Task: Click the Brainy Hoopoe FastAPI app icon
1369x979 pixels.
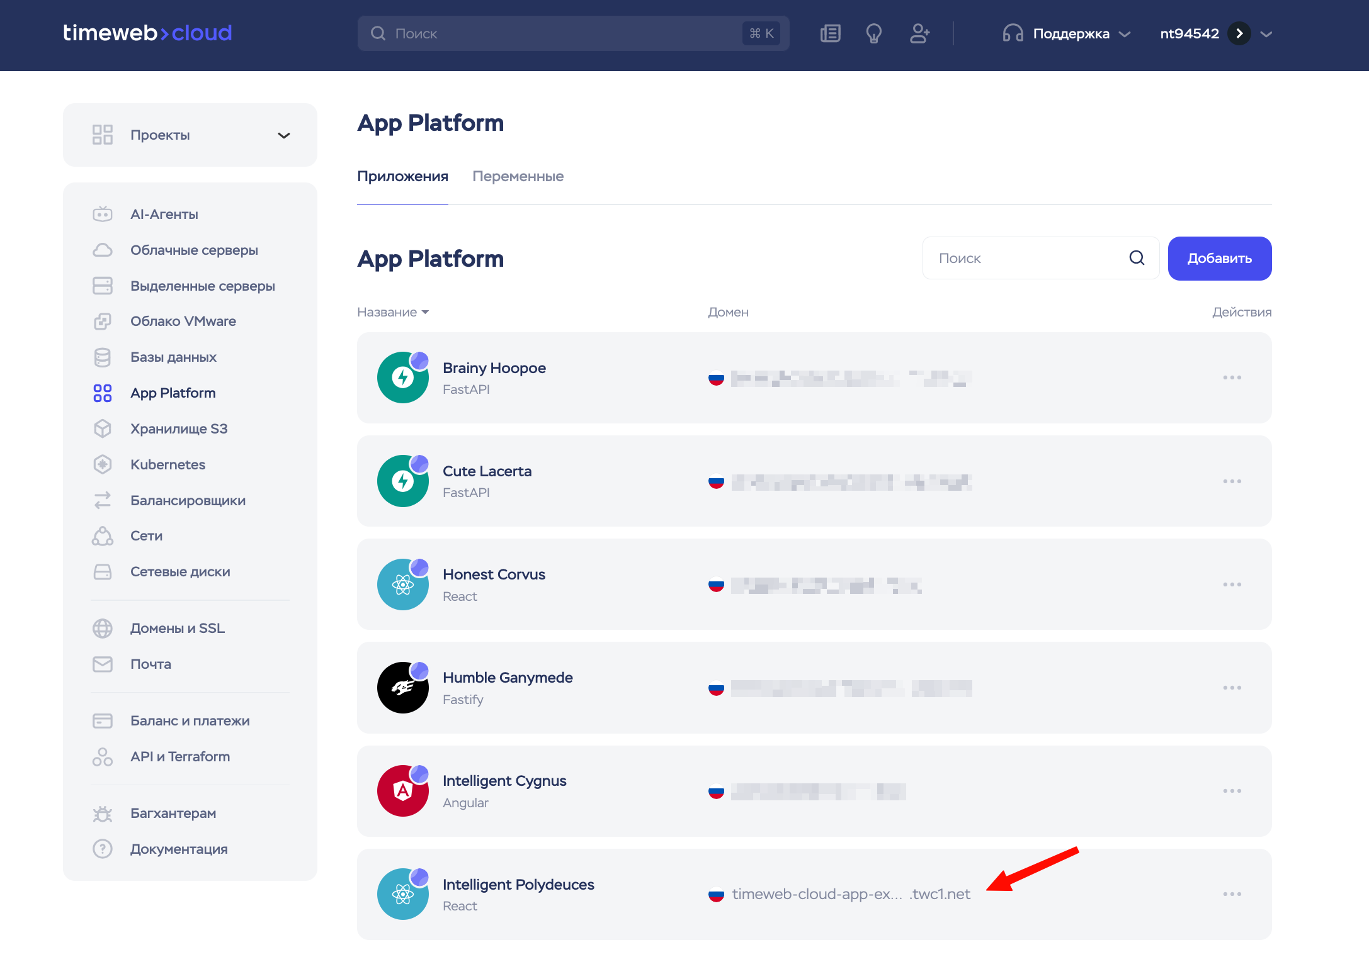Action: click(x=403, y=378)
